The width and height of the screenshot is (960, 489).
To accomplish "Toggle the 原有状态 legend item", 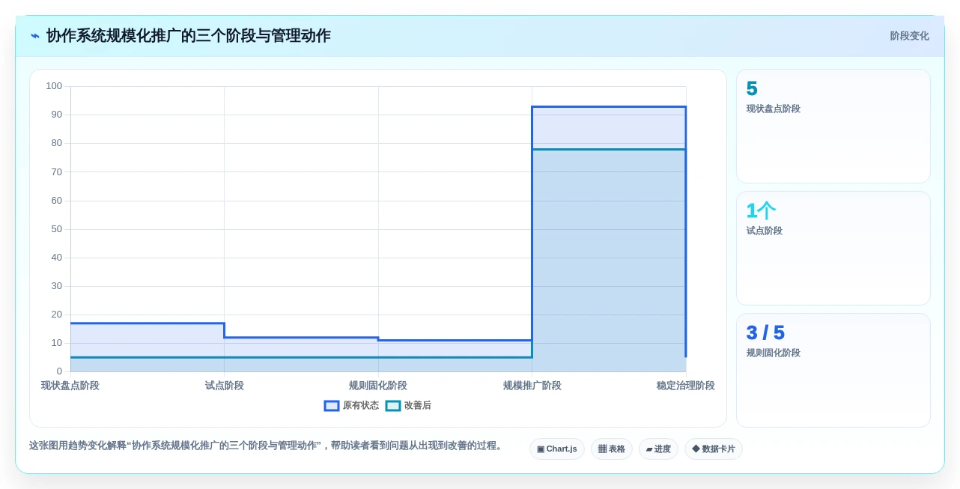I will [x=351, y=406].
